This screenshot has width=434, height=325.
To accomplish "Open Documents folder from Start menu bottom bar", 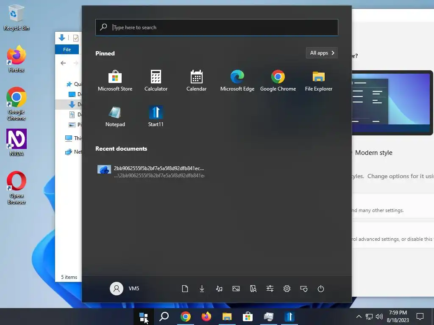I will point(185,289).
